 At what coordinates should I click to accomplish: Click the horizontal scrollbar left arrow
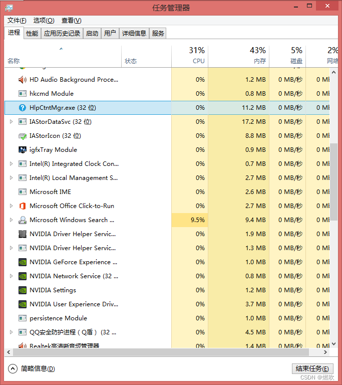pyautogui.click(x=9, y=352)
